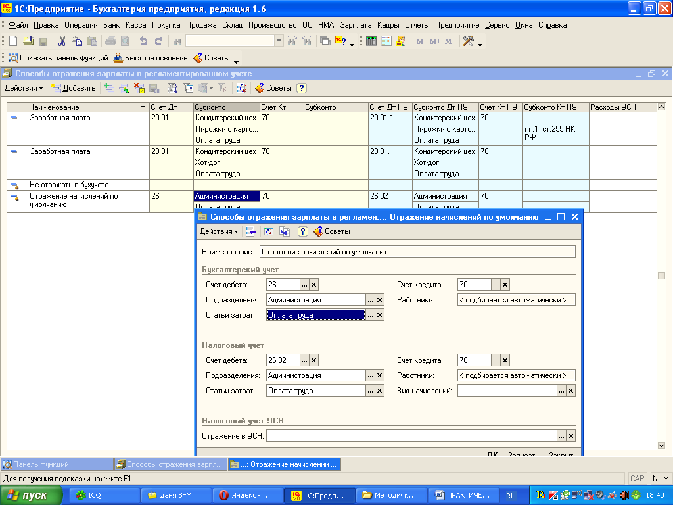Click the 1C help question icon in toolbar
This screenshot has height=505, width=673.
[340, 41]
